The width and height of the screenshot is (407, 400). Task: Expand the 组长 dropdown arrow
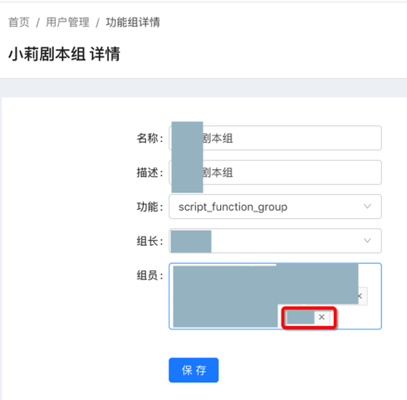click(x=367, y=241)
